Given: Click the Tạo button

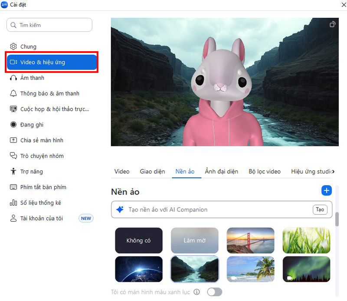Looking at the screenshot, I should pos(320,209).
